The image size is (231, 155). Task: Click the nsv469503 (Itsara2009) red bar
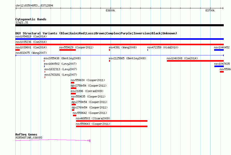tap(112, 121)
